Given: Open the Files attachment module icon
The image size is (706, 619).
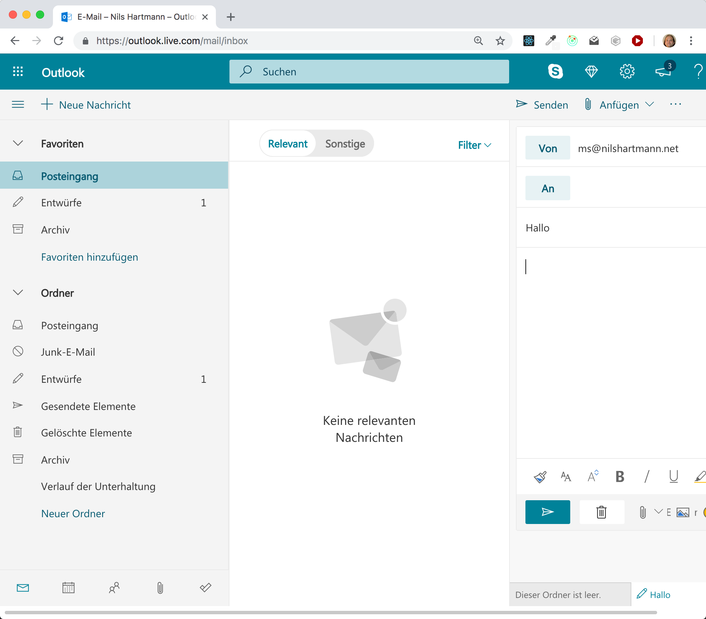Looking at the screenshot, I should [x=160, y=587].
